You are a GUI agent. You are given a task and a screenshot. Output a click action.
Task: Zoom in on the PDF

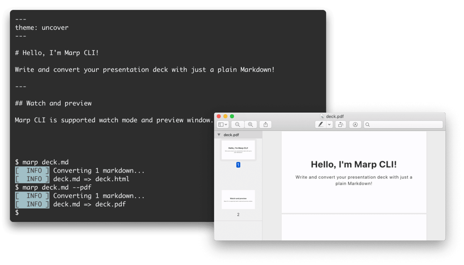click(250, 125)
